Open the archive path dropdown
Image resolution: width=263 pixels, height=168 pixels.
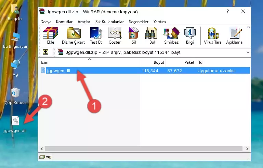click(248, 52)
